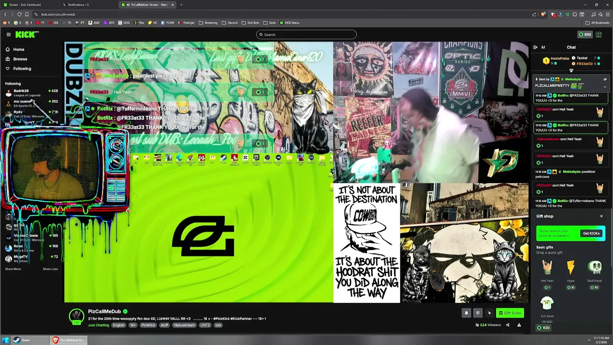The height and width of the screenshot is (345, 613).
Task: Show hidden system tray icons
Action: point(589,340)
